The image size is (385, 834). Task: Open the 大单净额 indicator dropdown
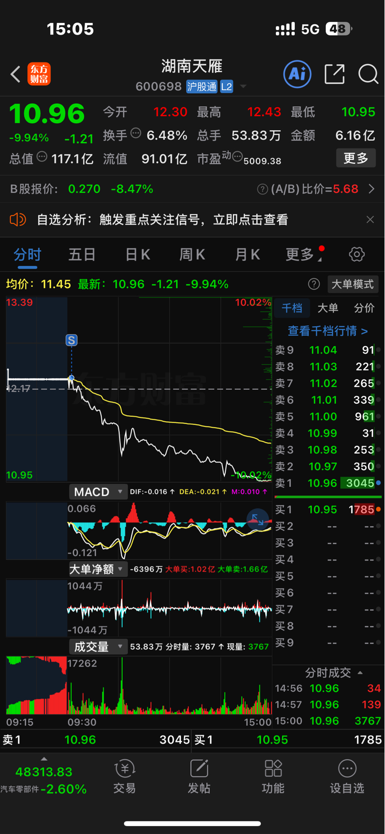pyautogui.click(x=98, y=569)
